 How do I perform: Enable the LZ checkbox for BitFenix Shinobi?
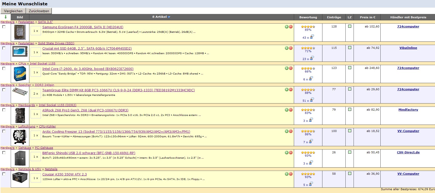click(x=350, y=152)
